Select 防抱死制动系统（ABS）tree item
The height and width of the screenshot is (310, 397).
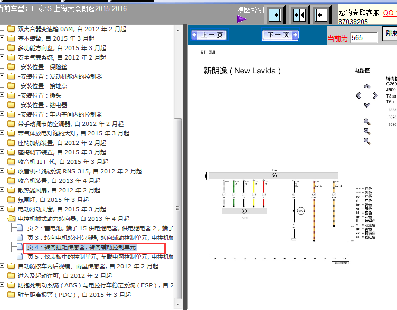(96, 285)
